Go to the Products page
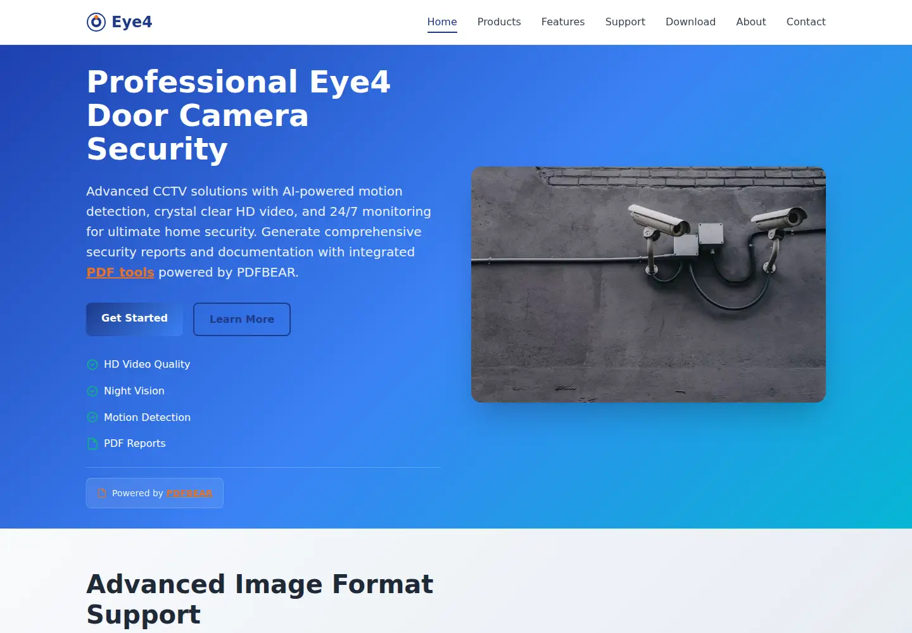Screen dimensions: 912x633 click(499, 22)
